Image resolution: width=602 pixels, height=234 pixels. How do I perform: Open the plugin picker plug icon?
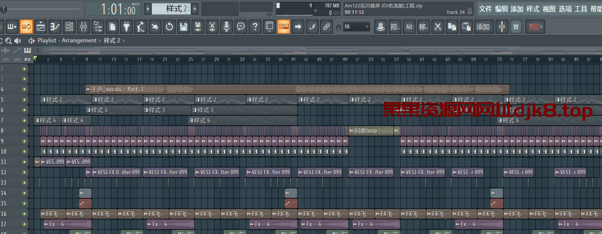click(126, 27)
